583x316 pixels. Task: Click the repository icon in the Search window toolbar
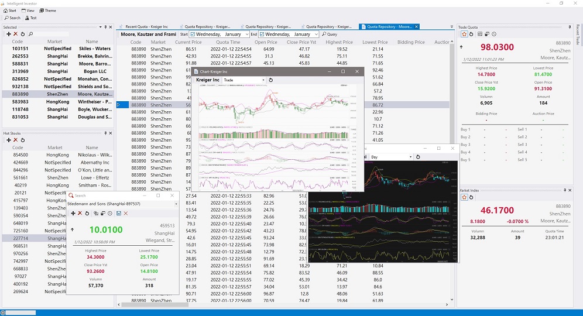[x=102, y=214]
